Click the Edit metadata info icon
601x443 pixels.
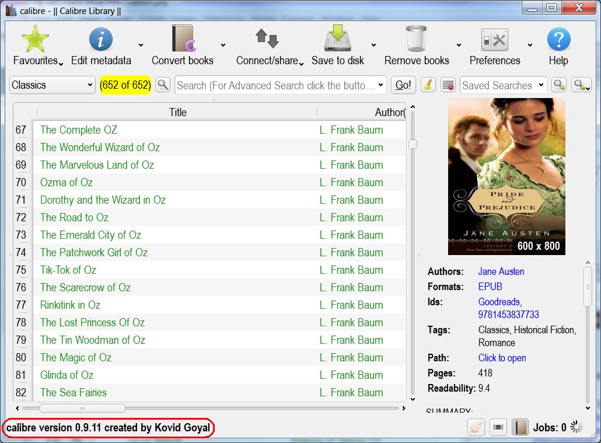pyautogui.click(x=101, y=39)
